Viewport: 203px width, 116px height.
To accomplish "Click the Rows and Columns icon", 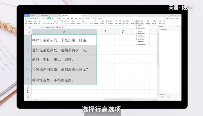I will (137, 21).
